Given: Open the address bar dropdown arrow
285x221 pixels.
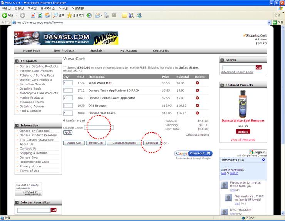Looking at the screenshot, I should pyautogui.click(x=269, y=23).
